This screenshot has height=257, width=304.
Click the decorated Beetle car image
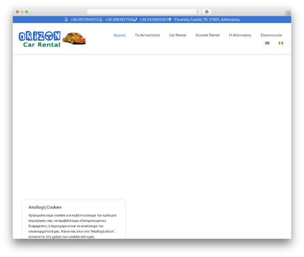(x=74, y=38)
